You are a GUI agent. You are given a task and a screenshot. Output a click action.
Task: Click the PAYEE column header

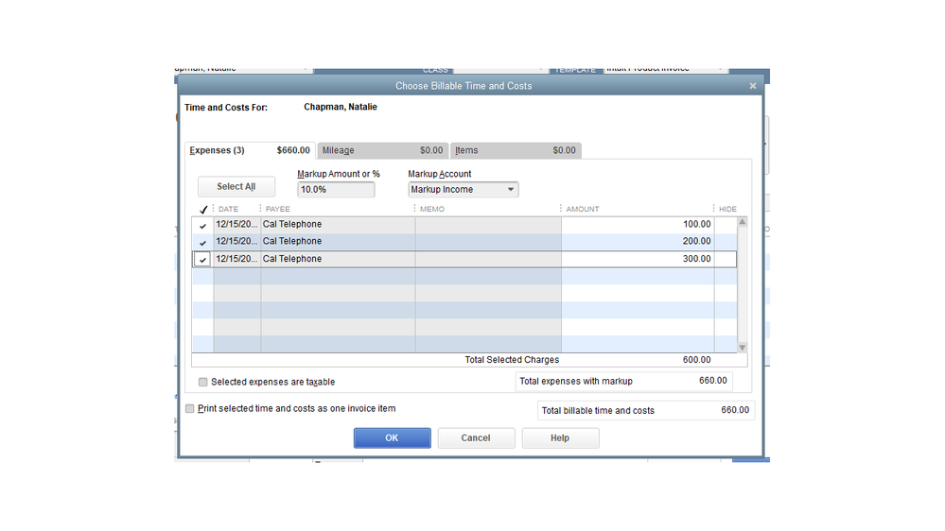pyautogui.click(x=278, y=209)
